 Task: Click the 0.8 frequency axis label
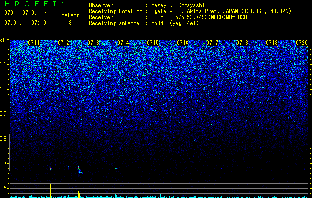click(4, 139)
